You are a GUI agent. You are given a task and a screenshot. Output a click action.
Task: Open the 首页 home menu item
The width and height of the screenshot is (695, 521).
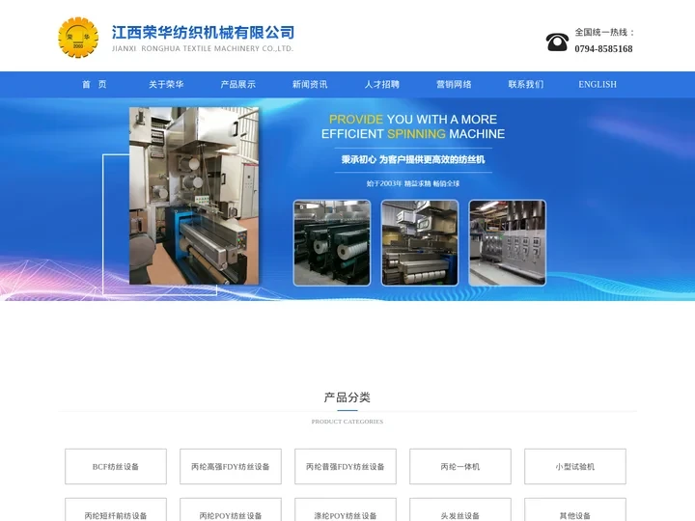click(x=94, y=85)
